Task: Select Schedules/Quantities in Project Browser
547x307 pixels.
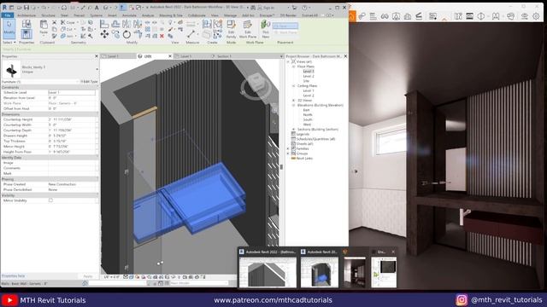Action: 315,139
